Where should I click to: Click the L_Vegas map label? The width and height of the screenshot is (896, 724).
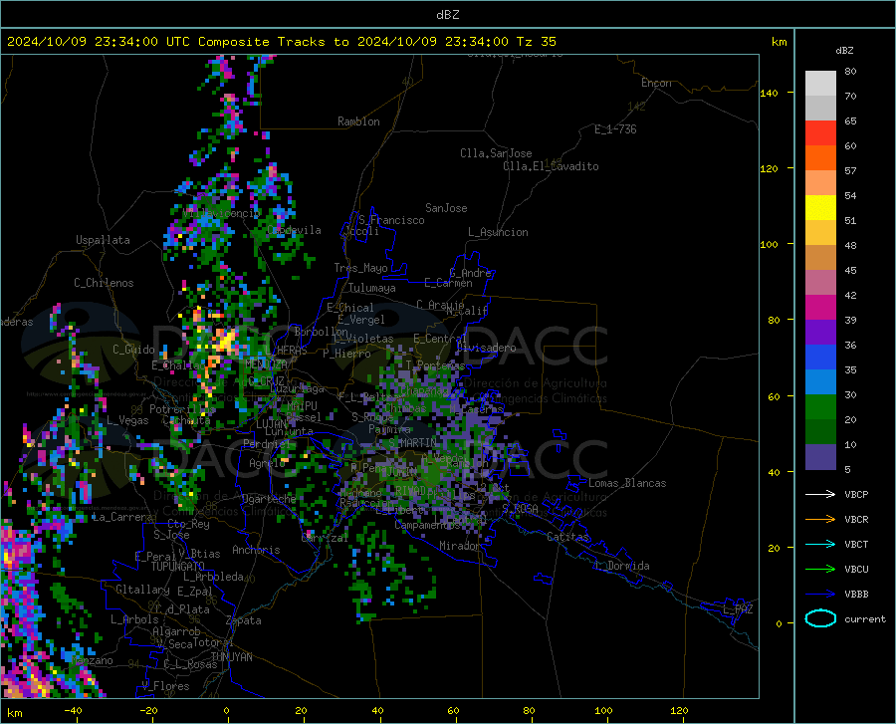pyautogui.click(x=127, y=420)
